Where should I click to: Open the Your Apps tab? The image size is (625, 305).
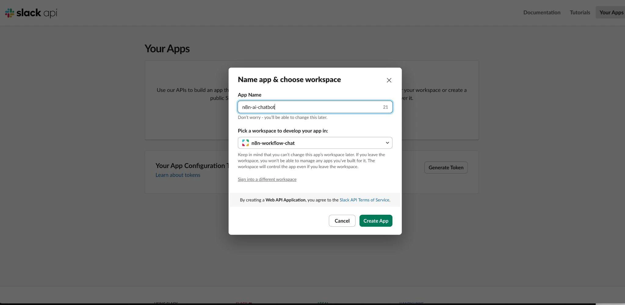click(611, 13)
